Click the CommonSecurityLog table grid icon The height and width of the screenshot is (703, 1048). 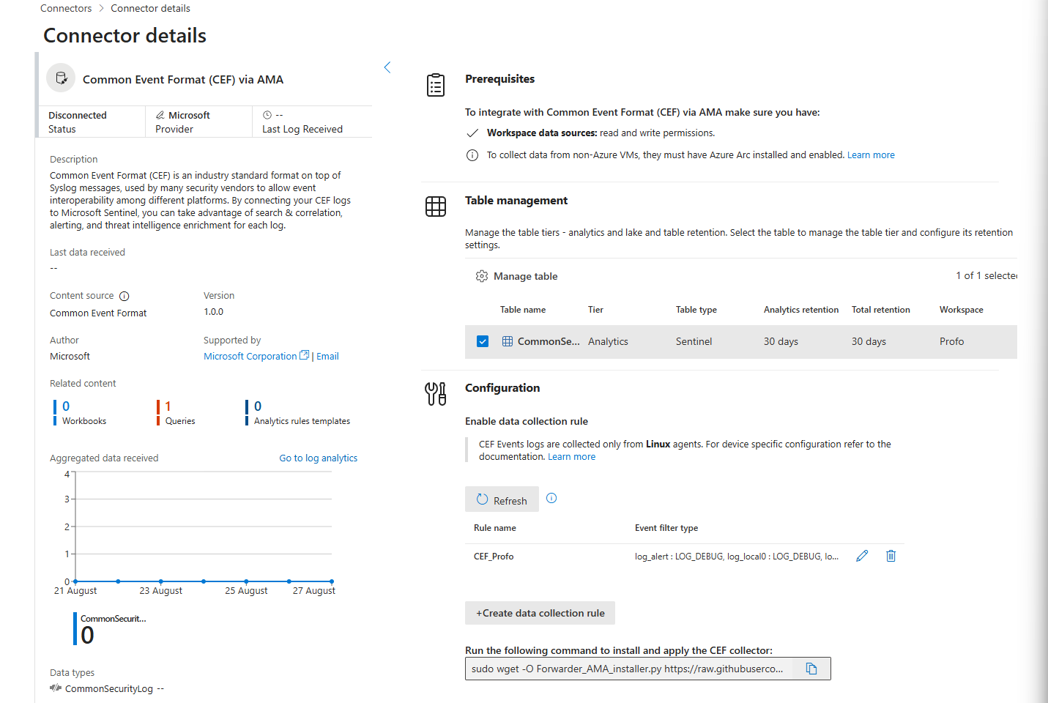coord(508,341)
